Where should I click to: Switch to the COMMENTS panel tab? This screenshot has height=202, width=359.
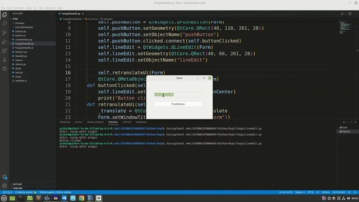pos(141,122)
